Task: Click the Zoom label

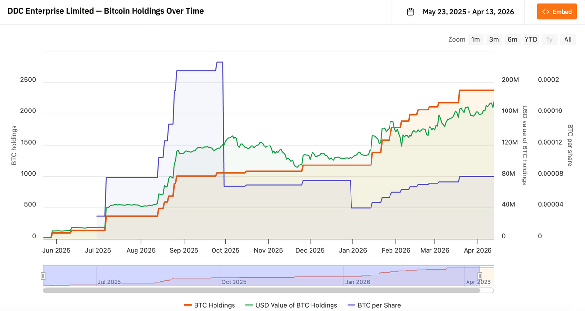Action: pyautogui.click(x=457, y=39)
